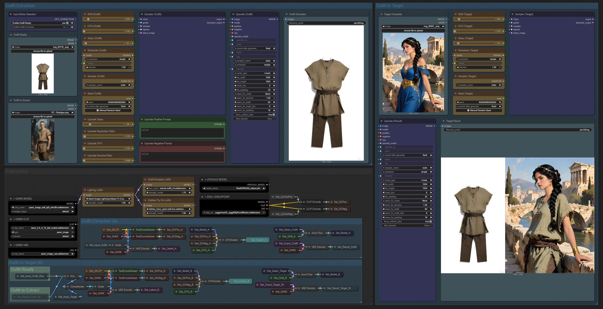Open sampler_name dropdown in Sampler (Target)
Image resolution: width=603 pixels, height=309 pixels.
tap(479, 85)
